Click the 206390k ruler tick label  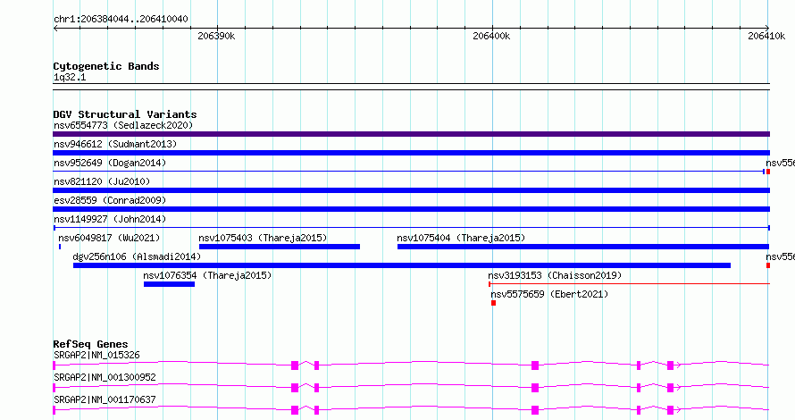click(216, 36)
